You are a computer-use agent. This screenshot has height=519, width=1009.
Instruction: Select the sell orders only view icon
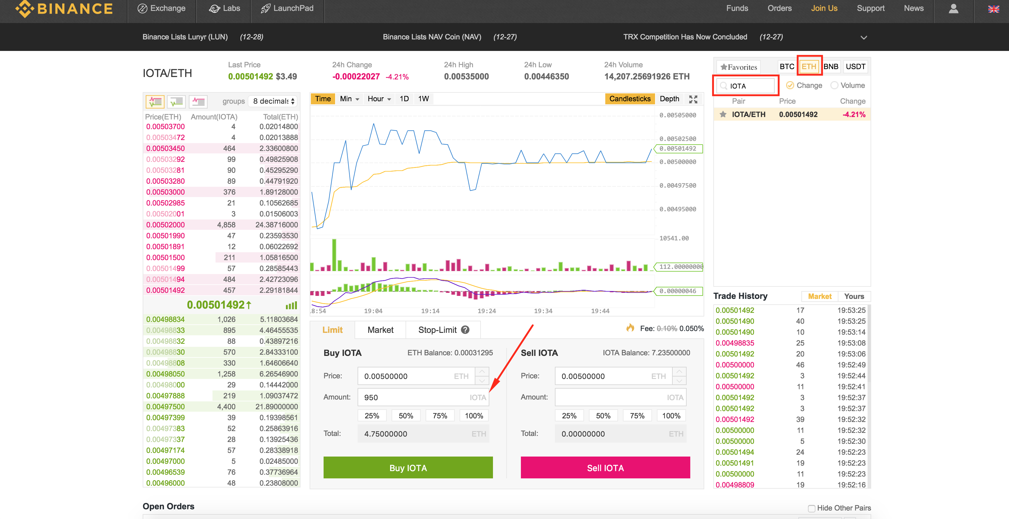point(198,101)
